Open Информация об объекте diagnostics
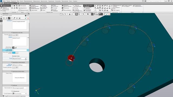Screen dimensions: 173x97 click(x=116, y=6)
